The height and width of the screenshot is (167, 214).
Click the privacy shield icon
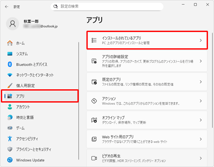pyautogui.click(x=10, y=149)
